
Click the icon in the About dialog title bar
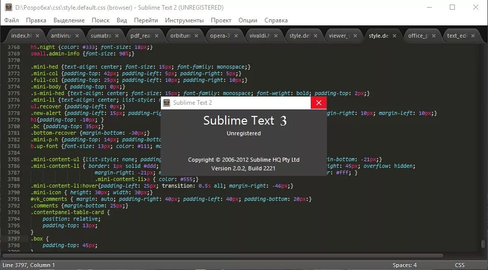[167, 103]
